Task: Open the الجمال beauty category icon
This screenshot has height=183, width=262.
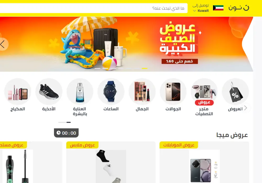Action: (x=142, y=92)
